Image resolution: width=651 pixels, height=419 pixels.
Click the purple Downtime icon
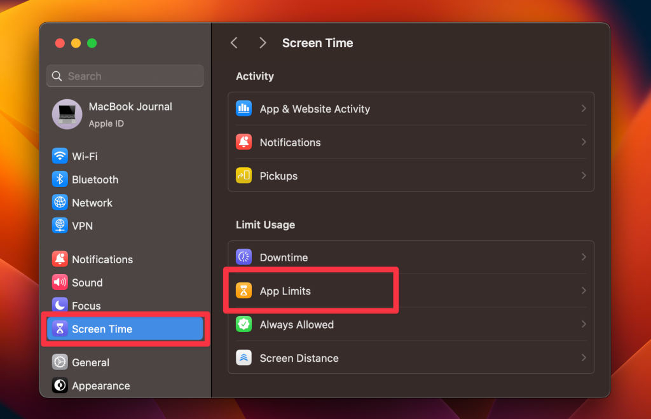(x=243, y=257)
